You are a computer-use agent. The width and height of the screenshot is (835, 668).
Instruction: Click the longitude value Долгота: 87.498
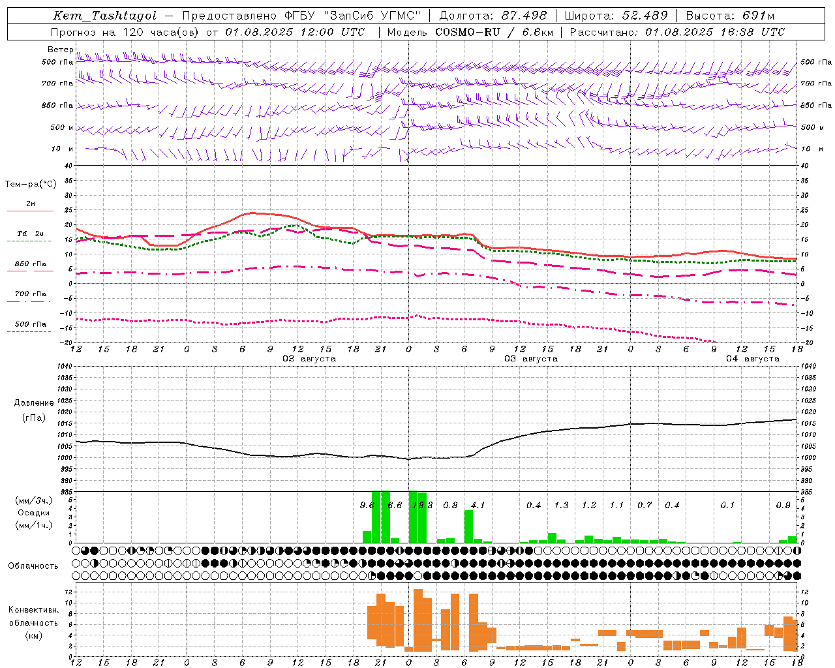point(493,16)
